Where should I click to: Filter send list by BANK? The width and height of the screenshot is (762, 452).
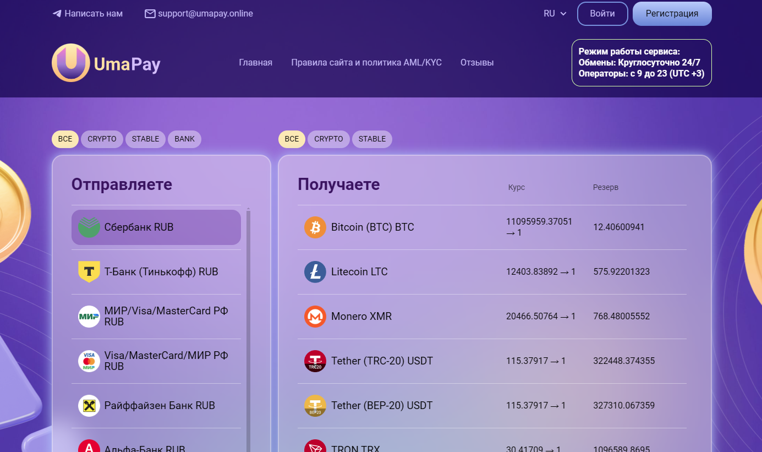pyautogui.click(x=184, y=139)
